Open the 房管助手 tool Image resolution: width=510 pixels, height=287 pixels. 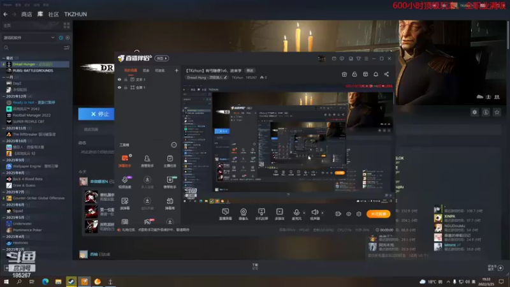tap(147, 161)
